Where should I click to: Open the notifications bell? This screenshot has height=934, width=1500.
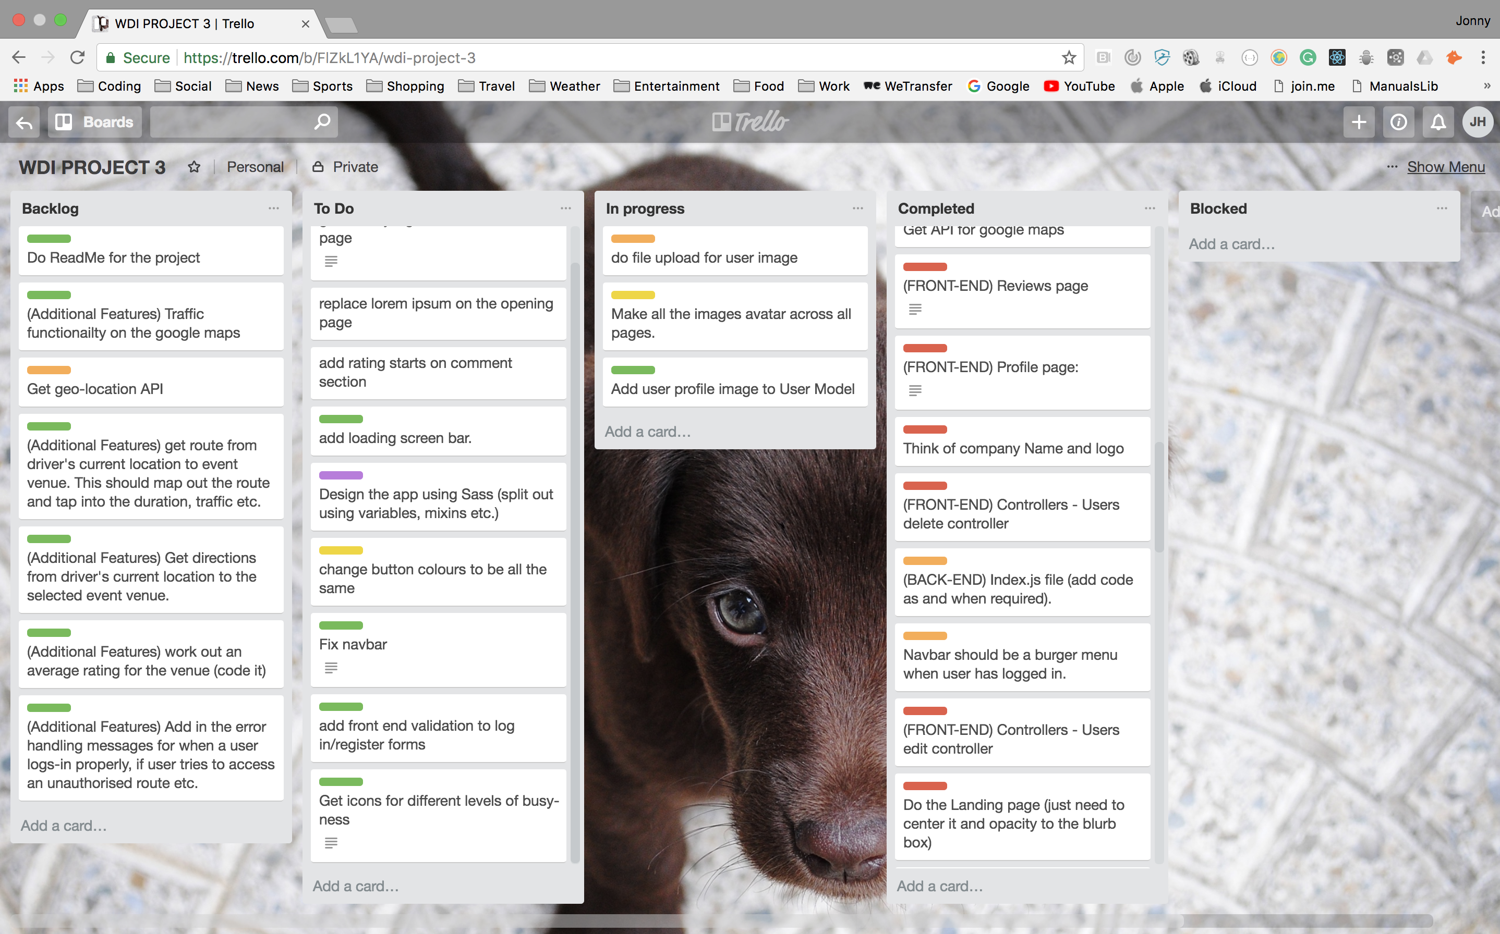[x=1438, y=122]
